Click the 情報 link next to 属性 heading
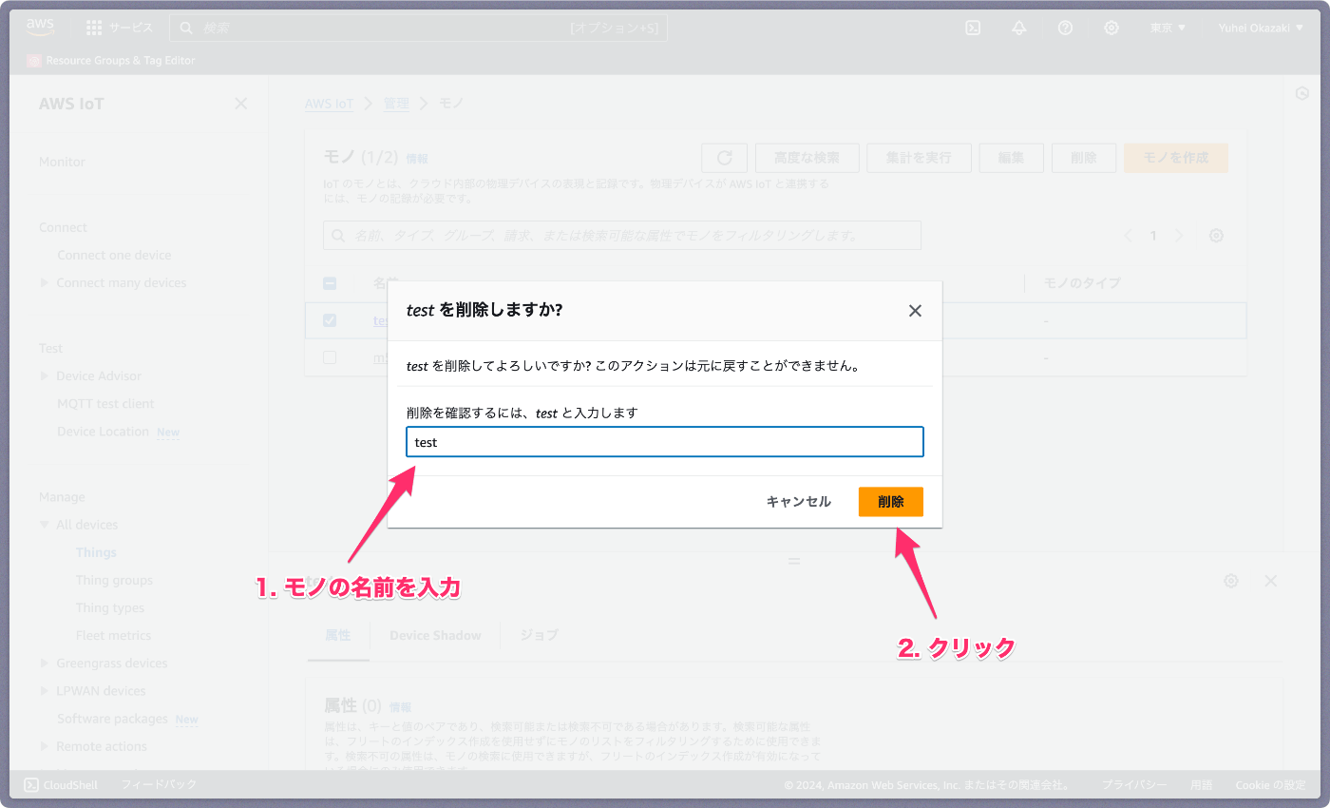Viewport: 1330px width, 808px height. click(x=400, y=707)
